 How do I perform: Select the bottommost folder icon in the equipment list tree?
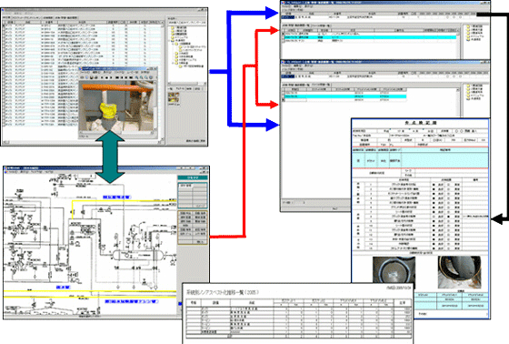(180, 66)
